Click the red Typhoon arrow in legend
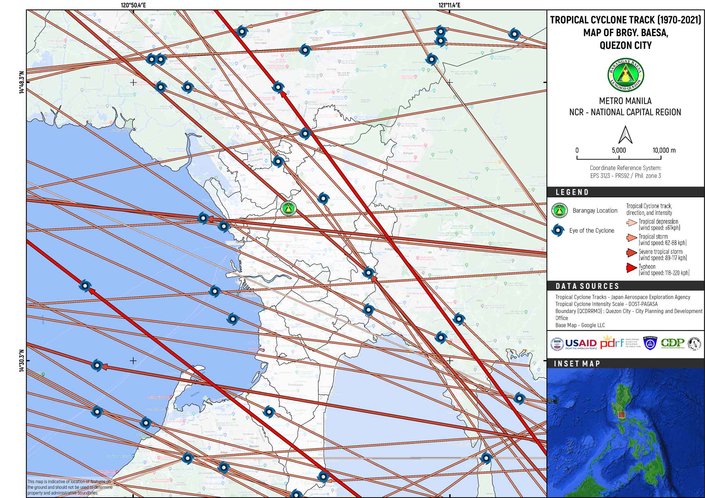 click(631, 268)
